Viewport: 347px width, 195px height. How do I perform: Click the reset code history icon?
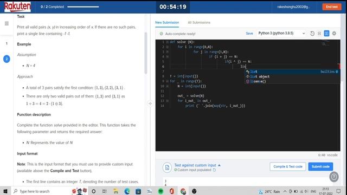pos(312,34)
